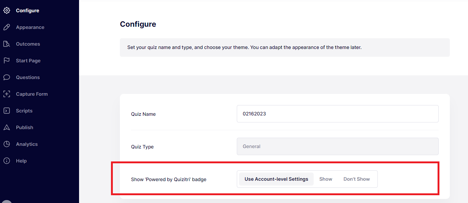Click the Publish menu label
Image resolution: width=468 pixels, height=203 pixels.
pyautogui.click(x=24, y=127)
